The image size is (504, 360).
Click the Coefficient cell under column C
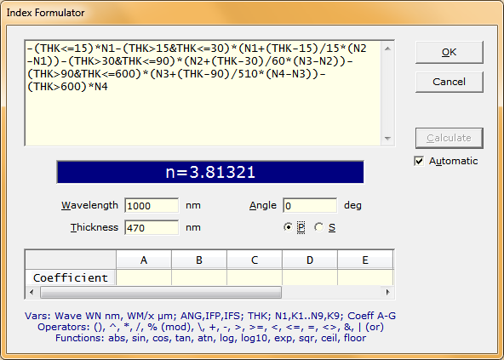pyautogui.click(x=255, y=277)
